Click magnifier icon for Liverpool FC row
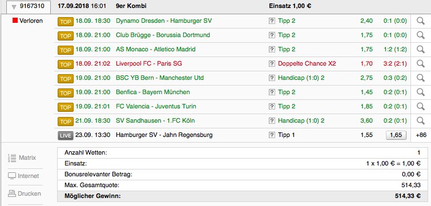This screenshot has width=431, height=206. click(421, 64)
